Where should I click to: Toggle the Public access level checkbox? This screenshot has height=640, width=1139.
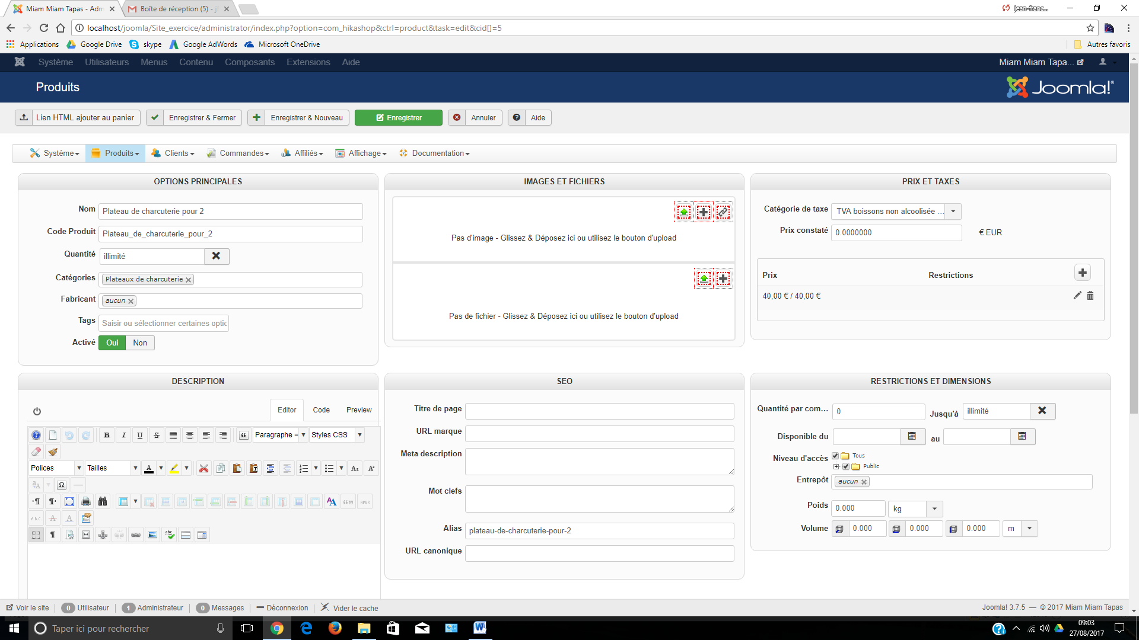(x=846, y=466)
